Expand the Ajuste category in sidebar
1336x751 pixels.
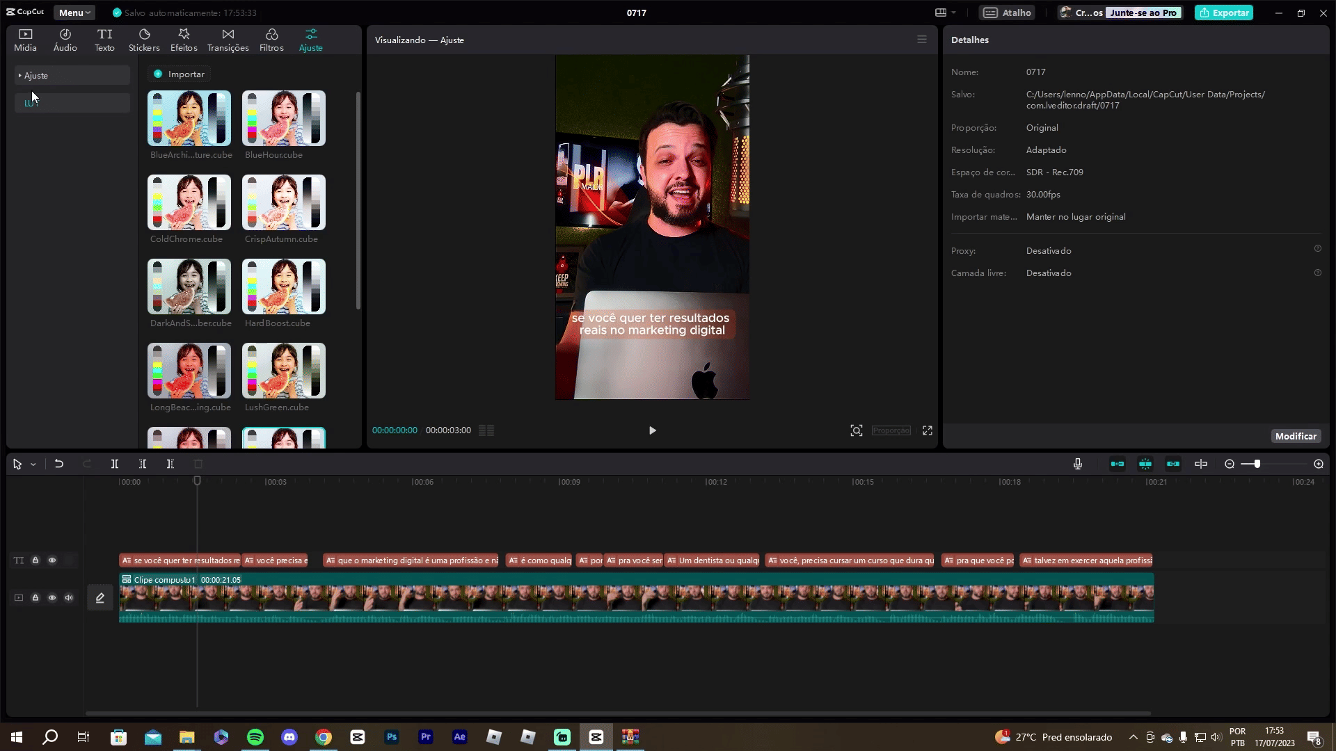(36, 75)
